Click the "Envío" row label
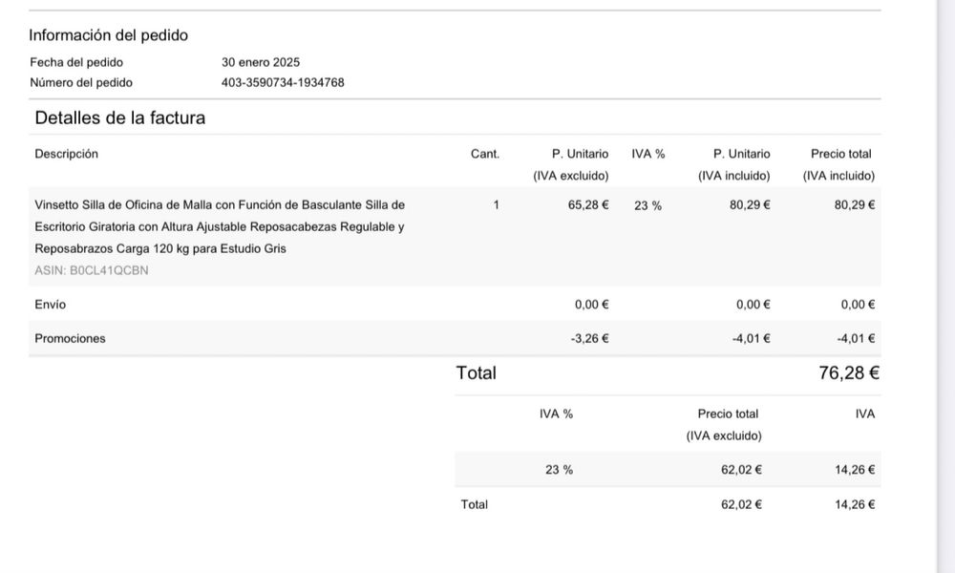955x573 pixels. [x=51, y=305]
